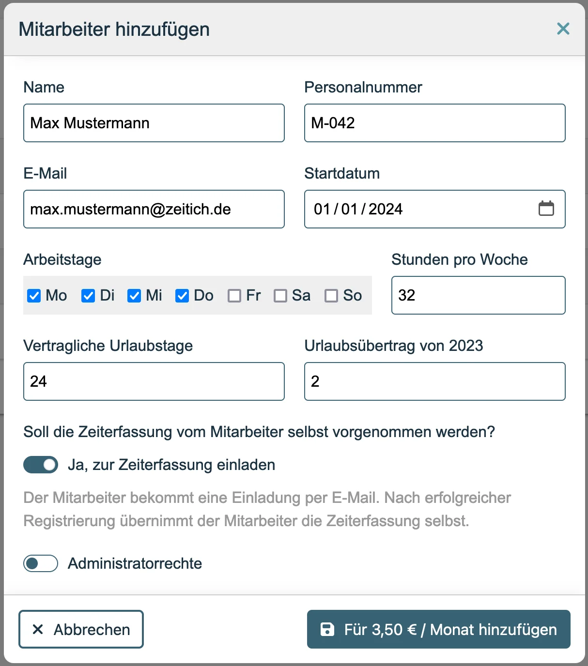
Task: Click the Vertragliche Urlaubstage field
Action: pyautogui.click(x=154, y=381)
